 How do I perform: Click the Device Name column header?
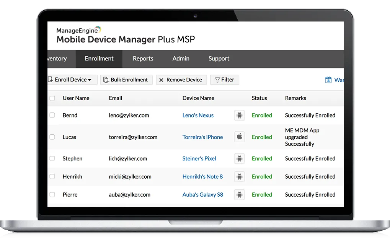(198, 98)
